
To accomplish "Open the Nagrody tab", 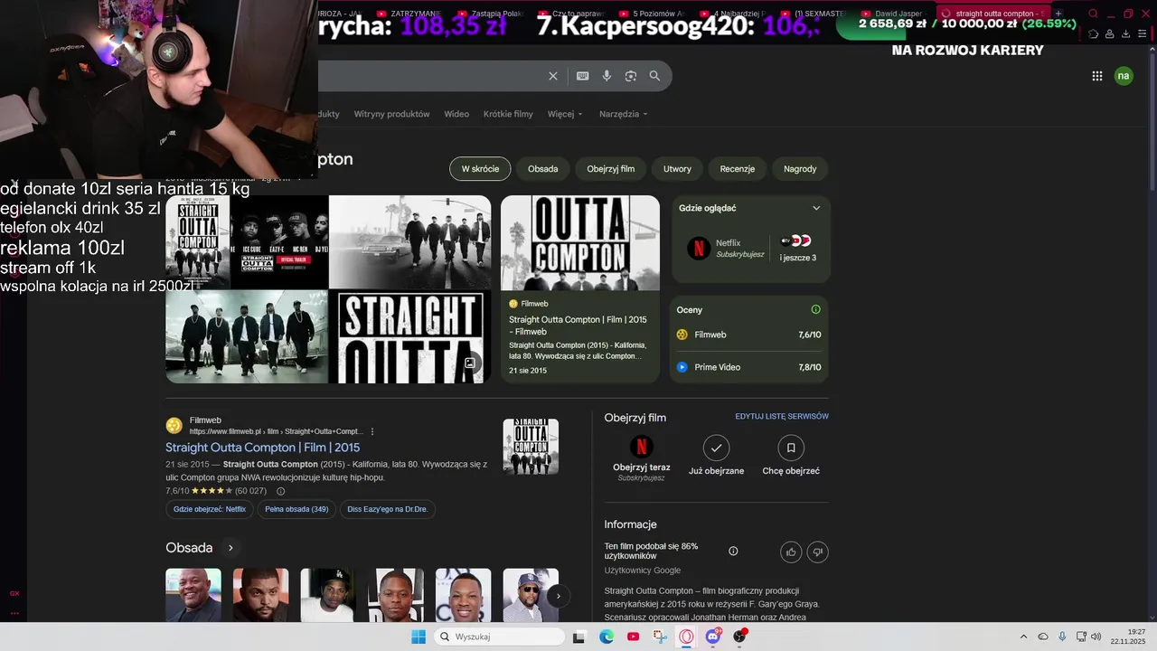I will click(x=800, y=168).
